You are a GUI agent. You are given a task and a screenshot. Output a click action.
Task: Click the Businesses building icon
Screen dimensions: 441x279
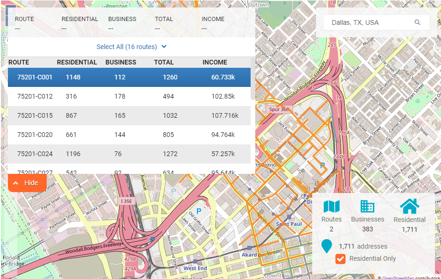pos(367,207)
